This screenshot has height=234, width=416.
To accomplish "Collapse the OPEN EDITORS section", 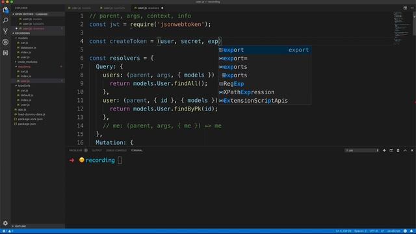I will [24, 14].
